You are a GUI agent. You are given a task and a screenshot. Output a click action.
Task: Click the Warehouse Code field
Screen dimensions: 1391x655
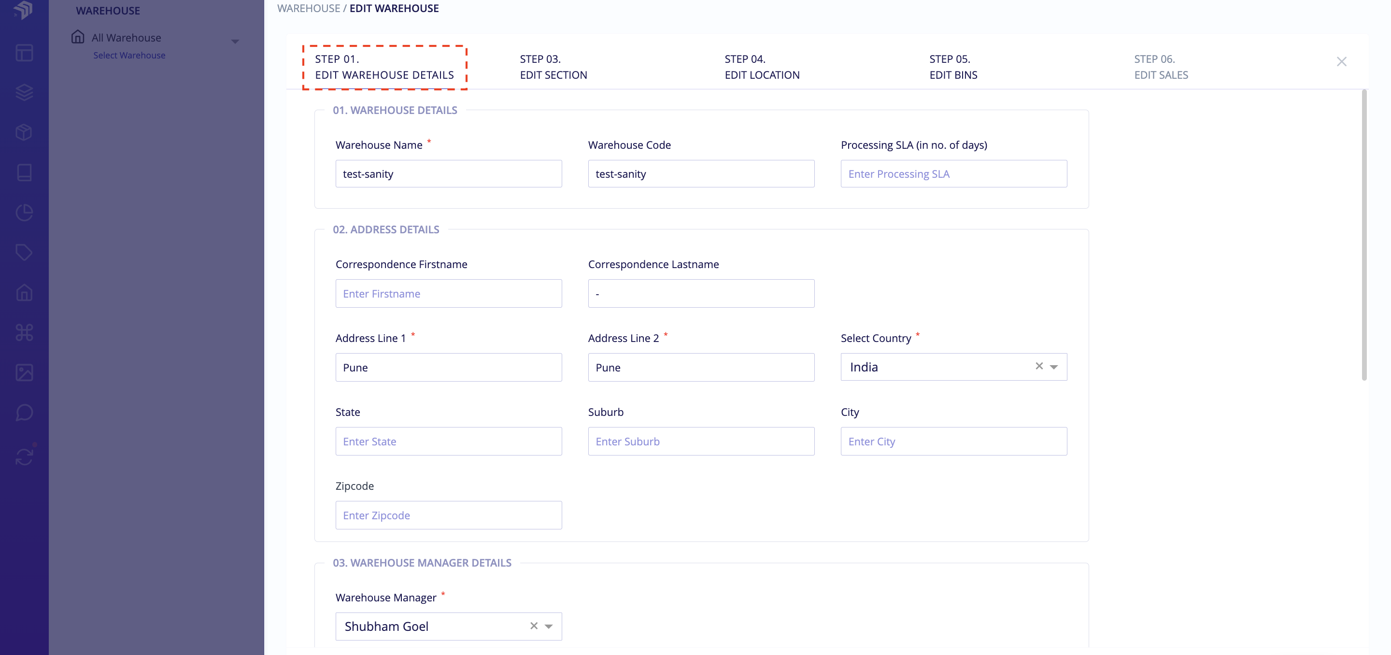coord(701,173)
